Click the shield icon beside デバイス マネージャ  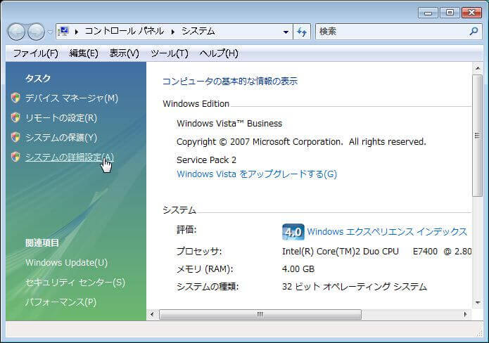coord(15,98)
